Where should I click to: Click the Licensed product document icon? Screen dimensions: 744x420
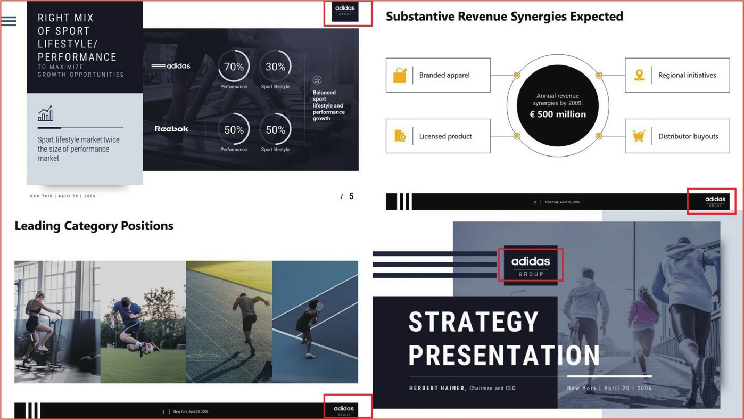[x=400, y=136]
